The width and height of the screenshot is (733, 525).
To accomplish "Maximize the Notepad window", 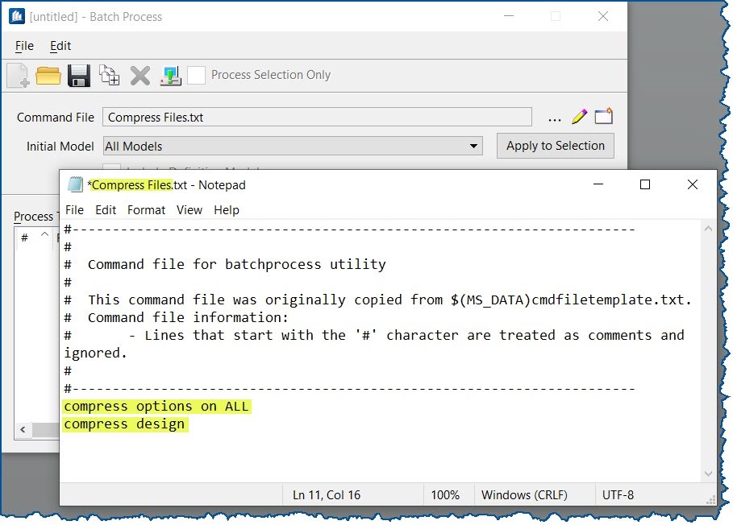I will [644, 184].
